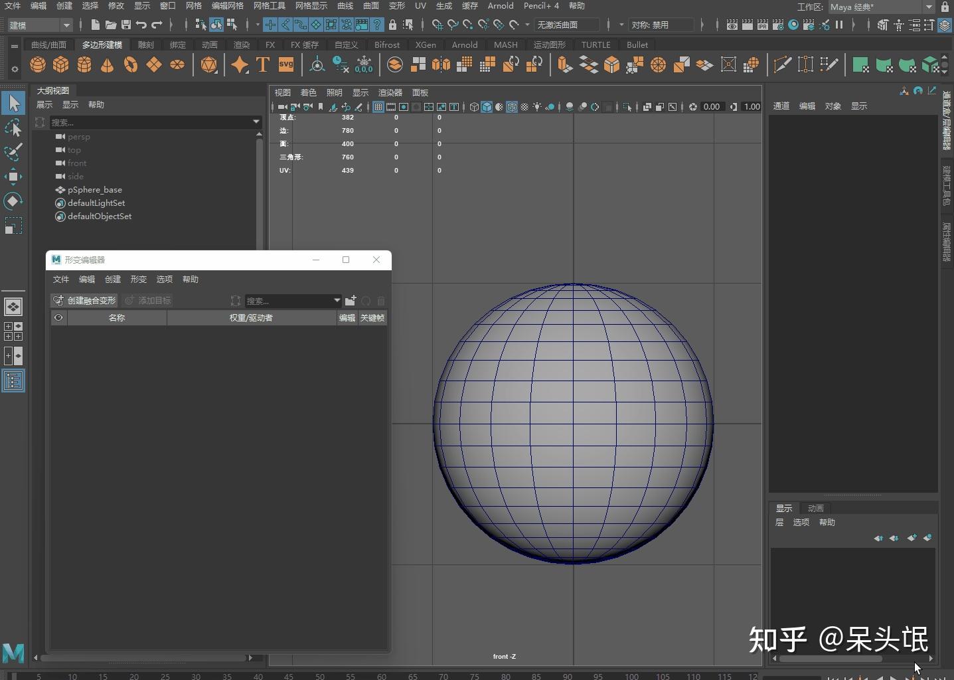This screenshot has width=954, height=680.
Task: Toggle the eye visibility column in 形变编辑器
Action: (58, 318)
